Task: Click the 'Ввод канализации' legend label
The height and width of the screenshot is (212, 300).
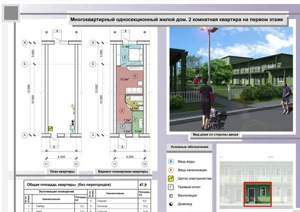Action: [x=193, y=170]
